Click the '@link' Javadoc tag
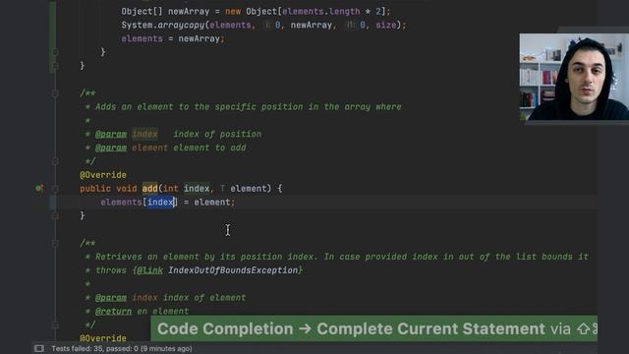The height and width of the screenshot is (354, 629). click(149, 270)
